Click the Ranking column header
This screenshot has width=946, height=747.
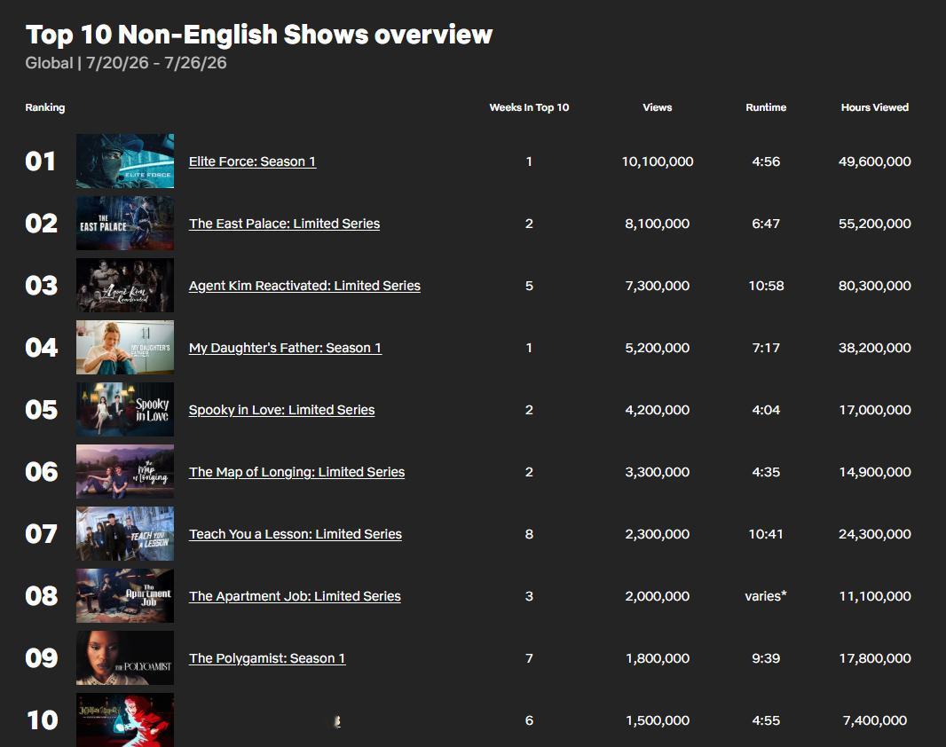(x=45, y=107)
